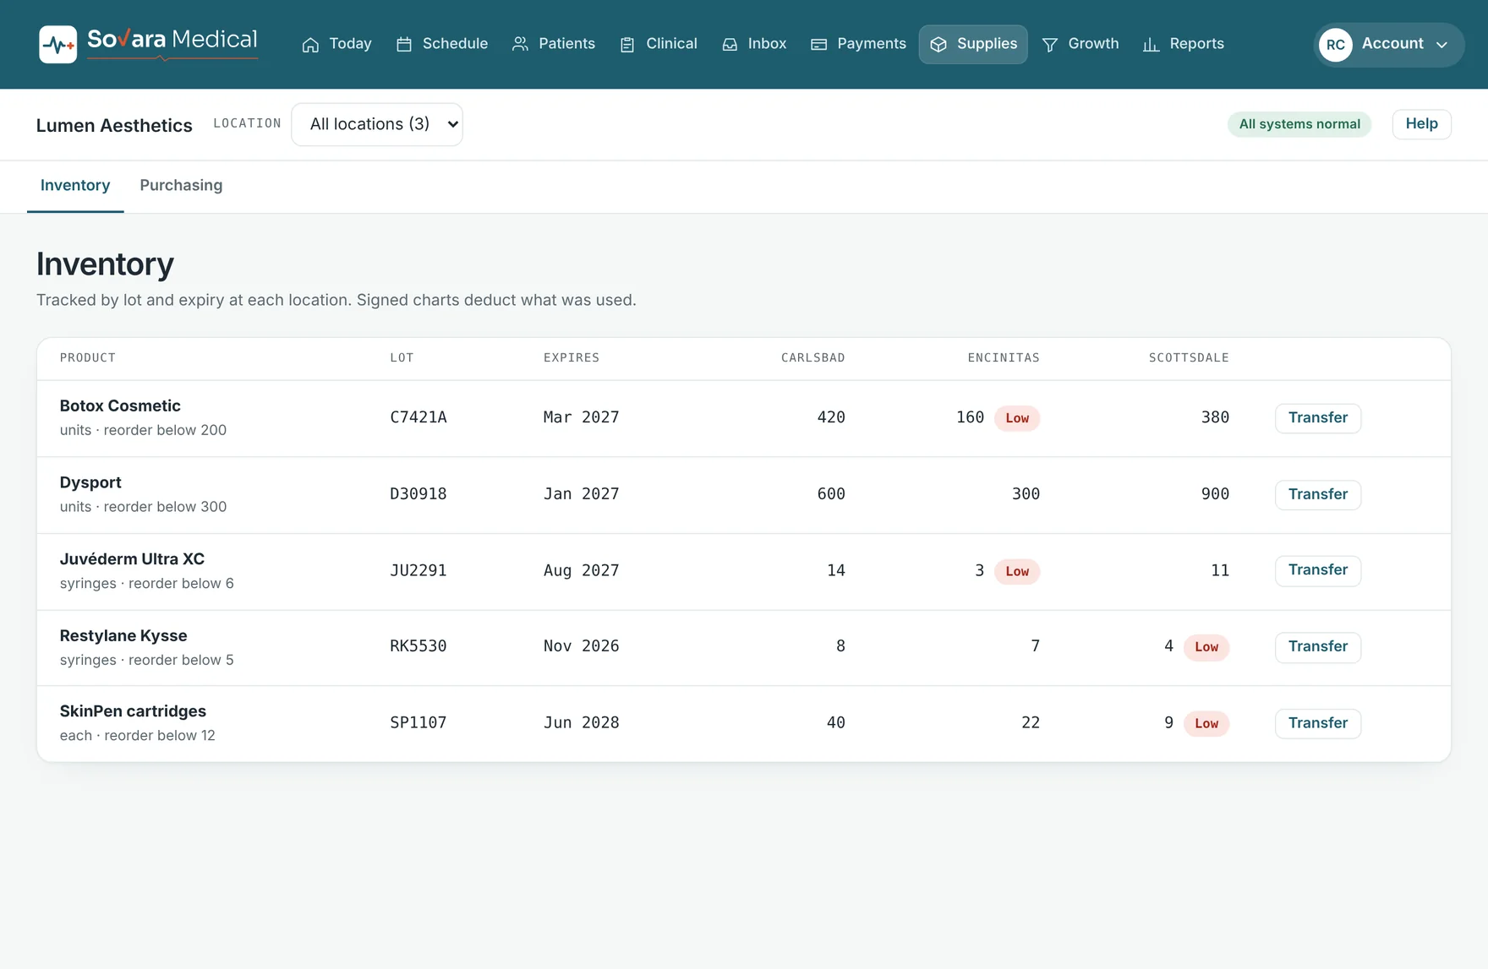This screenshot has width=1488, height=969.
Task: Open the Patients nav label
Action: click(x=566, y=44)
